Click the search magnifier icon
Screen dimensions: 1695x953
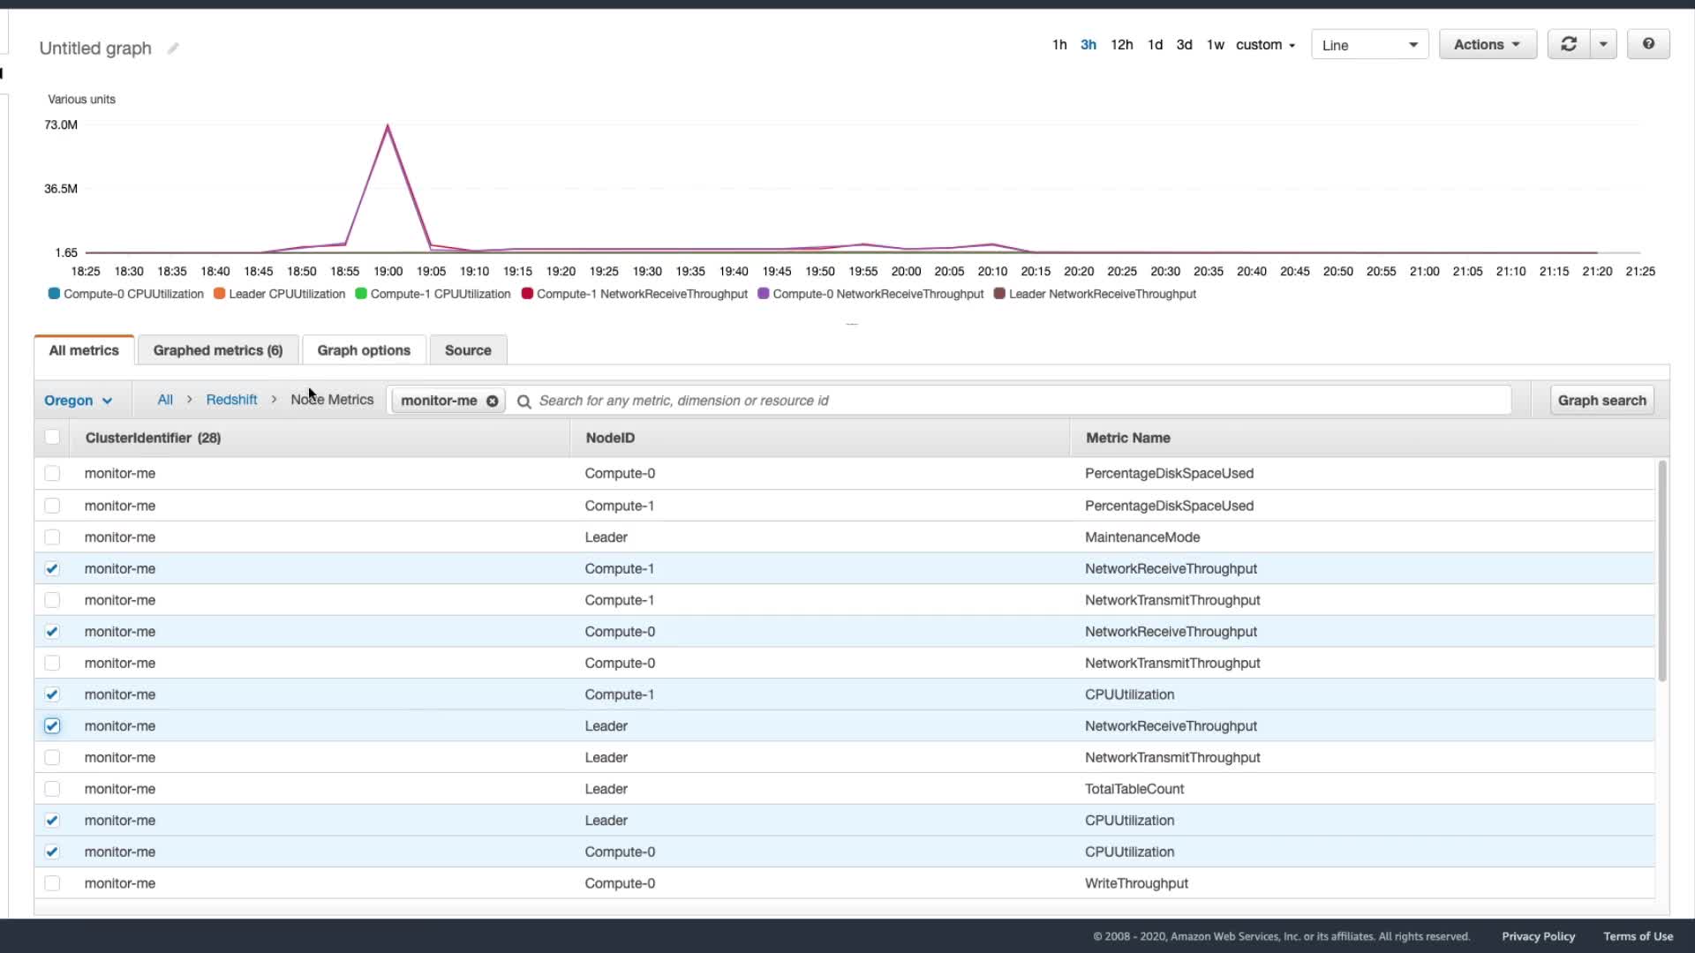click(x=524, y=401)
